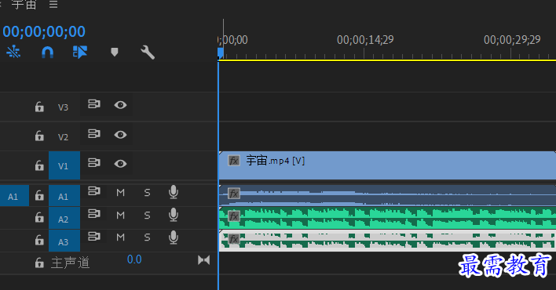This screenshot has height=290, width=556.
Task: Toggle insert sequences as nests option
Action: tap(13, 52)
